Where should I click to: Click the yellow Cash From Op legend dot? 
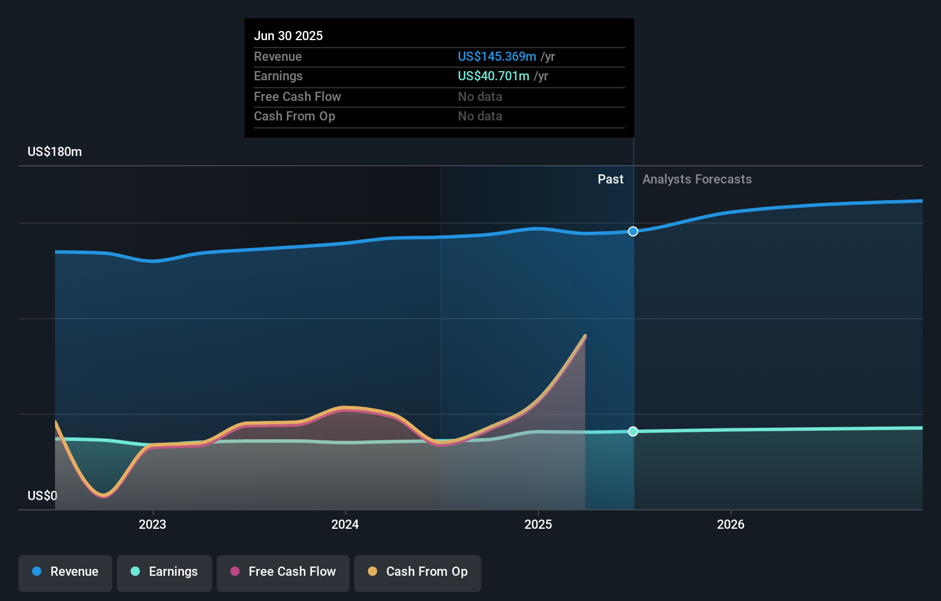tap(373, 572)
